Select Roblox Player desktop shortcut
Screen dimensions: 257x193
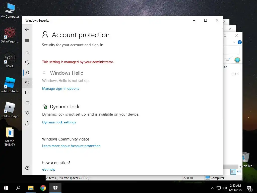pos(10,110)
